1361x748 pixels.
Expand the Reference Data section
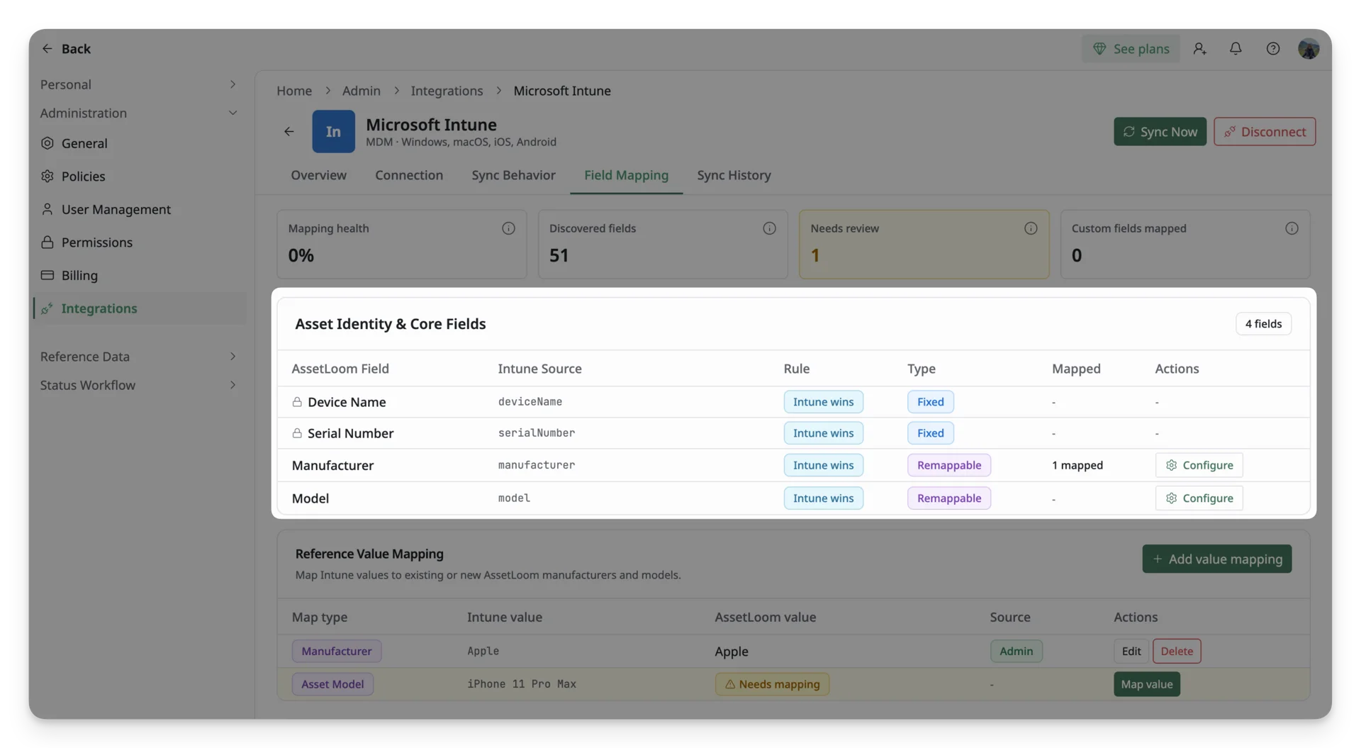138,357
